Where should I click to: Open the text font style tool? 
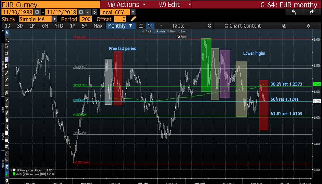tap(7, 127)
